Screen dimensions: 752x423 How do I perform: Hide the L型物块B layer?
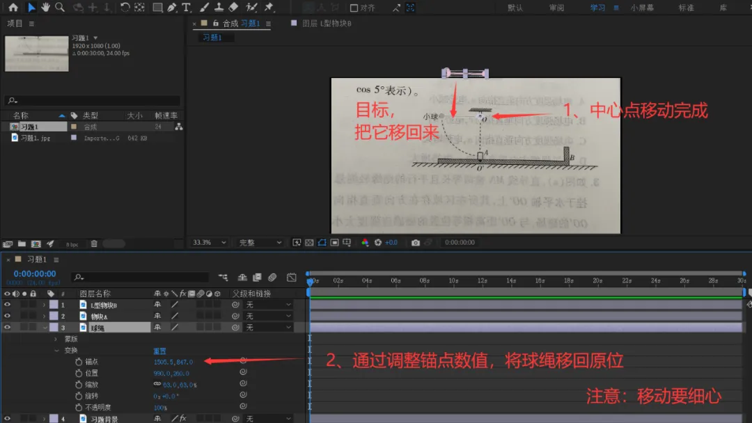7,304
